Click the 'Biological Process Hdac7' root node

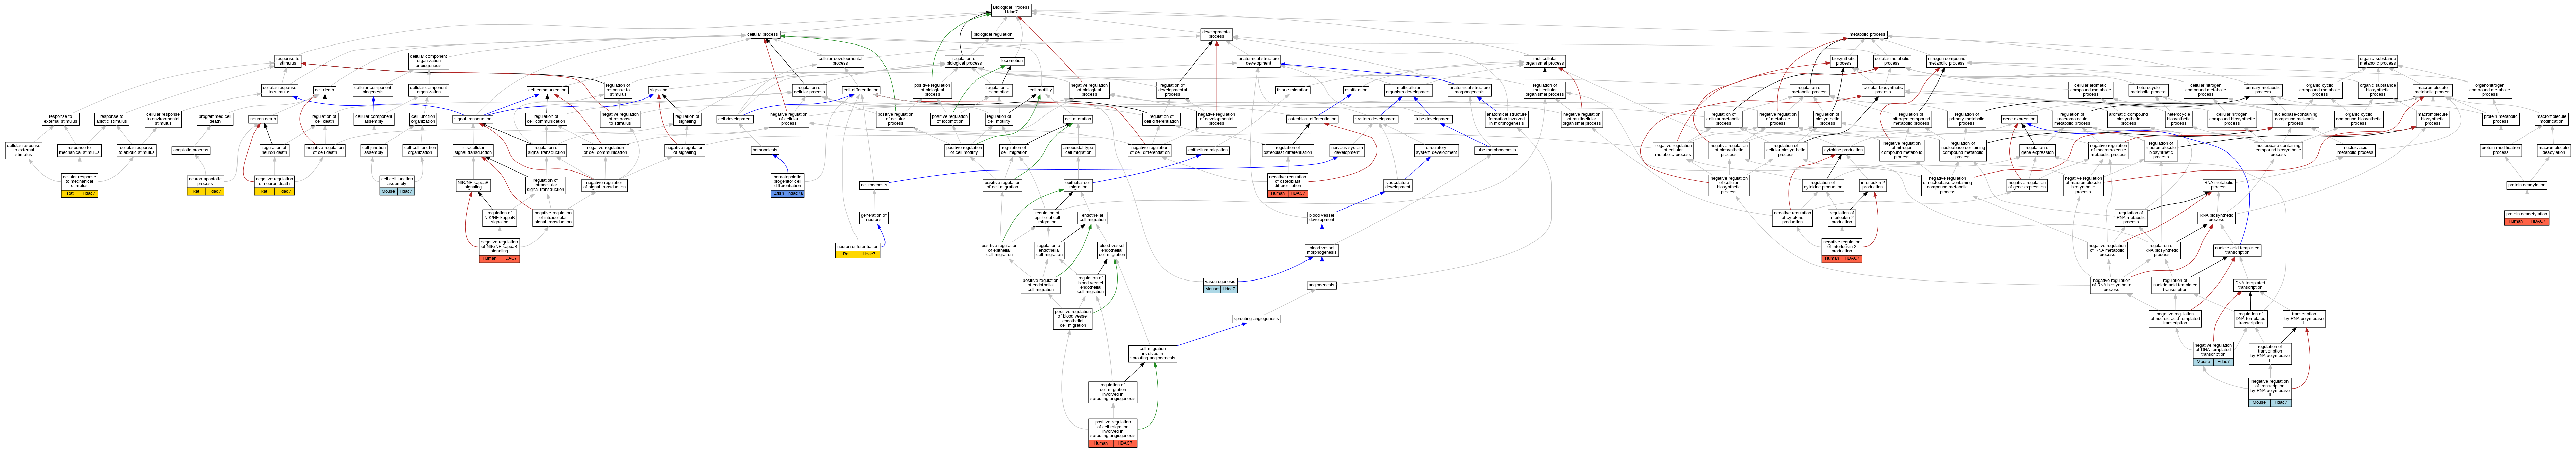point(1011,9)
